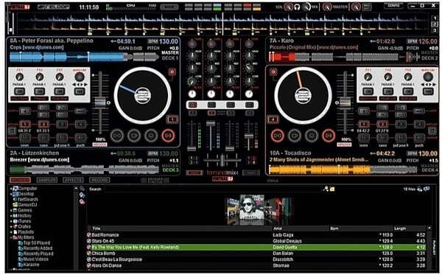Toggle deck select button 1 beside left jog wheel
442x275 pixels.
tap(172, 119)
